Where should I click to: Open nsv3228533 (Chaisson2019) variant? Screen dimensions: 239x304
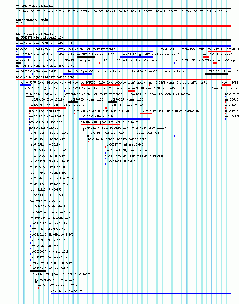pyautogui.click(x=36, y=71)
